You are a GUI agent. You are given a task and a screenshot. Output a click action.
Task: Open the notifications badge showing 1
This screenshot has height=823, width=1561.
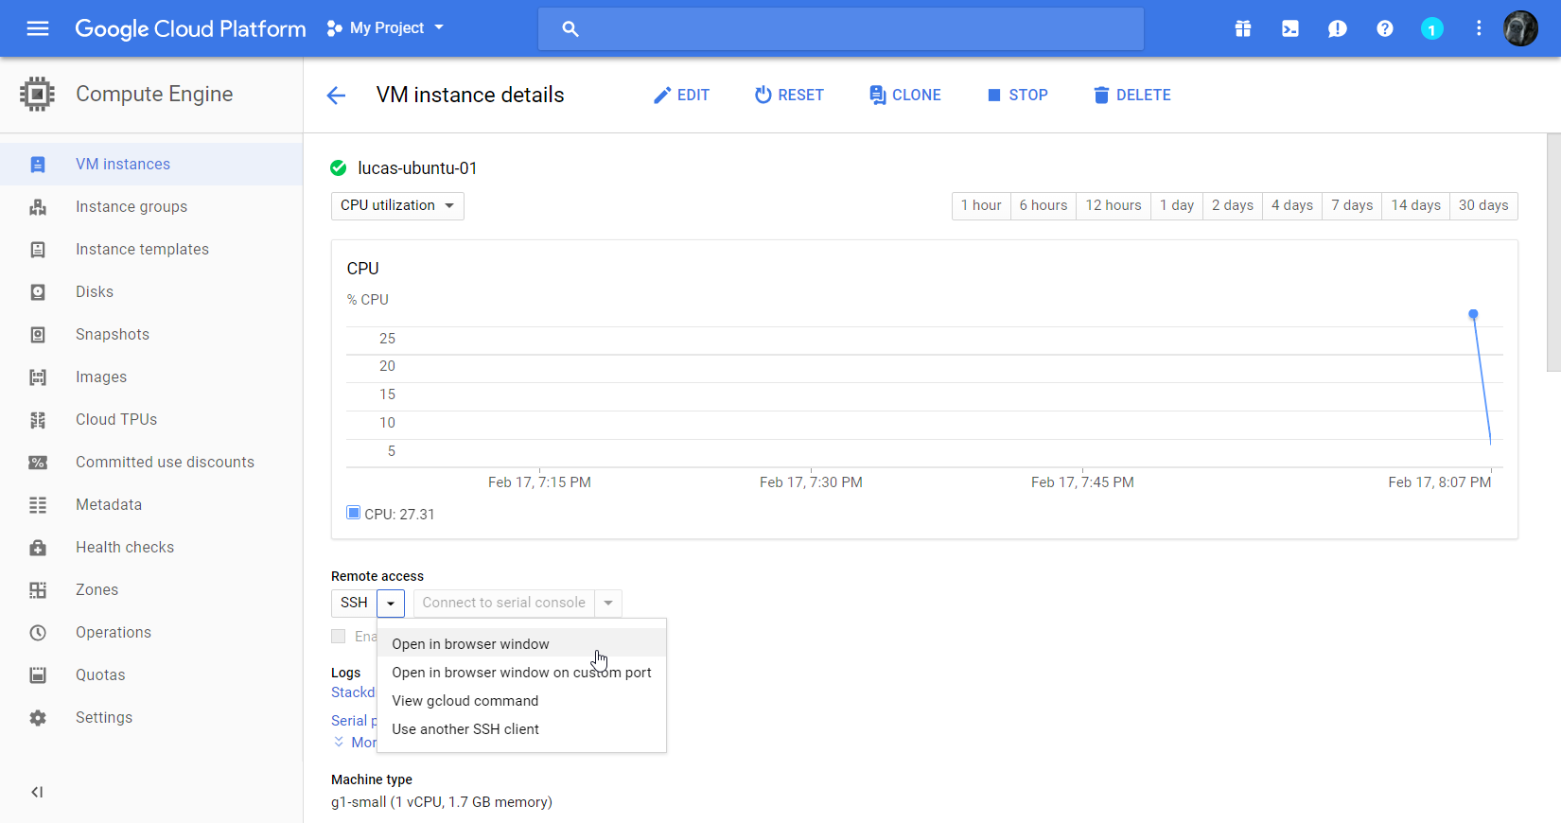1432,29
